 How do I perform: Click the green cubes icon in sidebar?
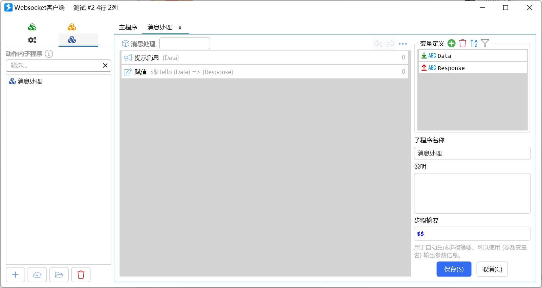[x=32, y=27]
